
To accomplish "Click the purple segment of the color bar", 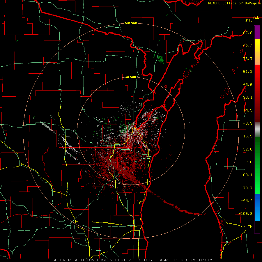I will point(257,32).
